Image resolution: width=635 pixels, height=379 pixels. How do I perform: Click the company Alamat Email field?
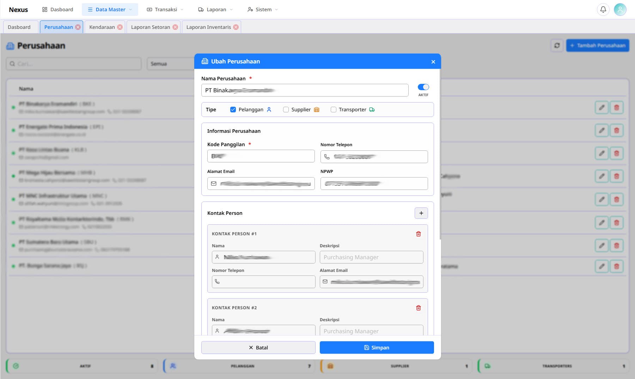(261, 184)
